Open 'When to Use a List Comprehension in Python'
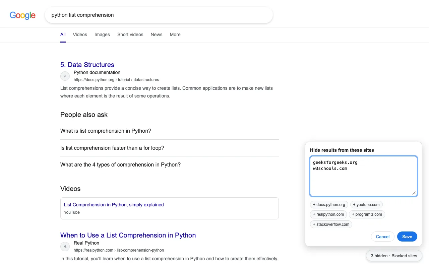 pos(128,235)
